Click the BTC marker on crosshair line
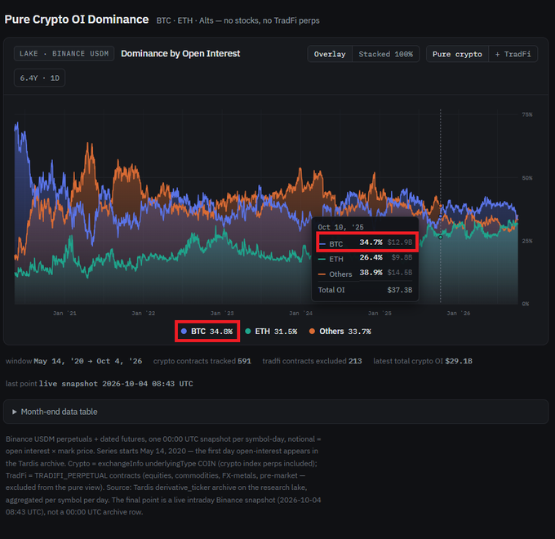The image size is (555, 539). [x=440, y=216]
